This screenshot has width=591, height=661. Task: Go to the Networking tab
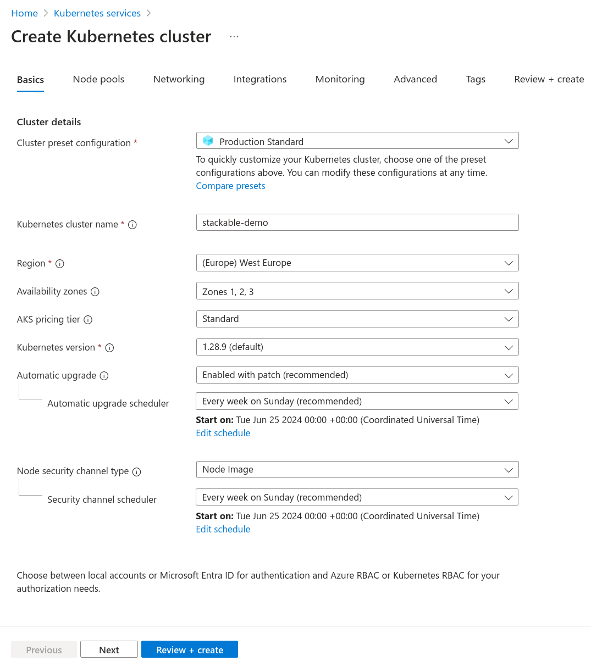click(179, 79)
